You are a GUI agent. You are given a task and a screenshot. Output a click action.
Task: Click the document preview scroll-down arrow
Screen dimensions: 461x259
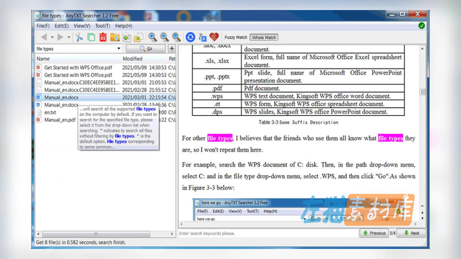[422, 206]
